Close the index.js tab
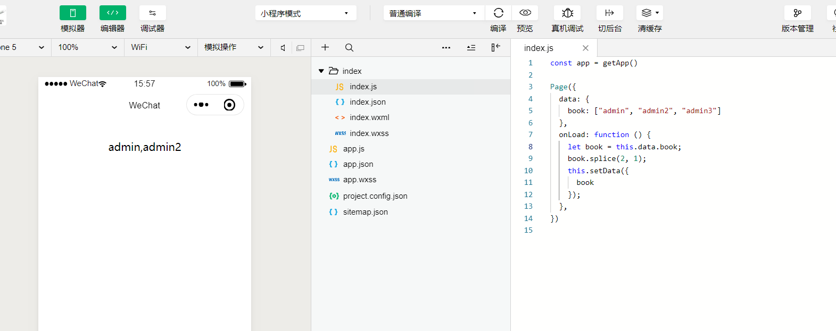The width and height of the screenshot is (836, 331). (585, 48)
